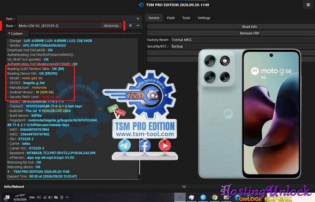315x202 pixels.
Task: Select the Fingerprint motorola/bogota_g line
Action: [52, 122]
